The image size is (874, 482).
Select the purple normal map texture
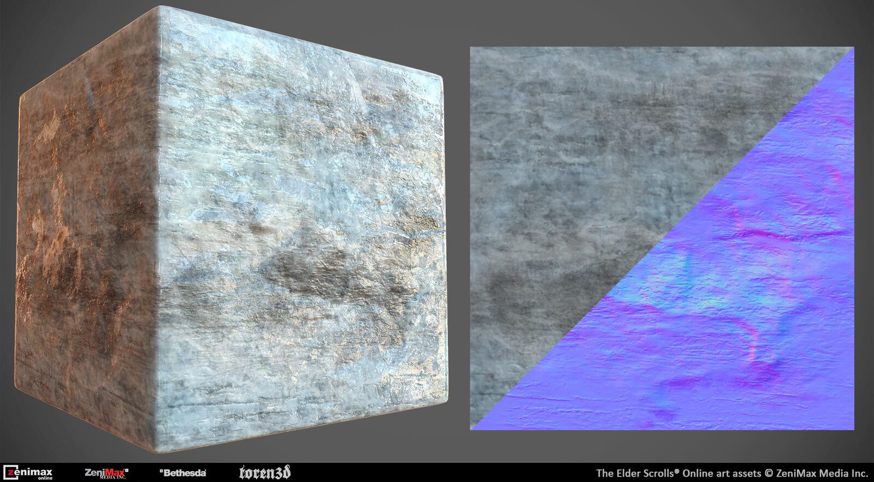coord(727,306)
